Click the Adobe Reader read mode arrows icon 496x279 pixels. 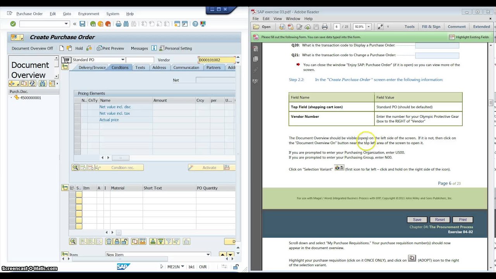pyautogui.click(x=380, y=27)
